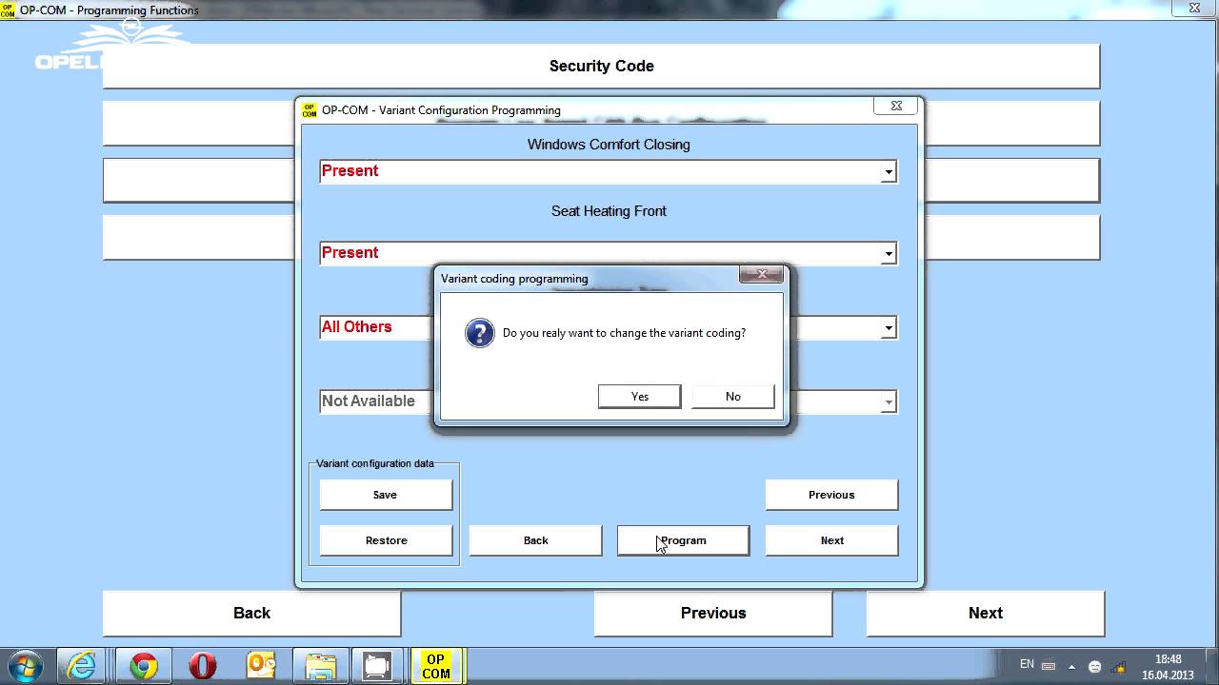Click Previous in Programming Functions window
This screenshot has height=685, width=1219.
pos(713,614)
